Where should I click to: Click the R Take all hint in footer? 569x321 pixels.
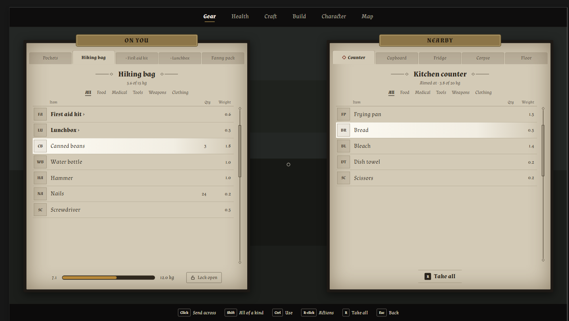tap(355, 313)
